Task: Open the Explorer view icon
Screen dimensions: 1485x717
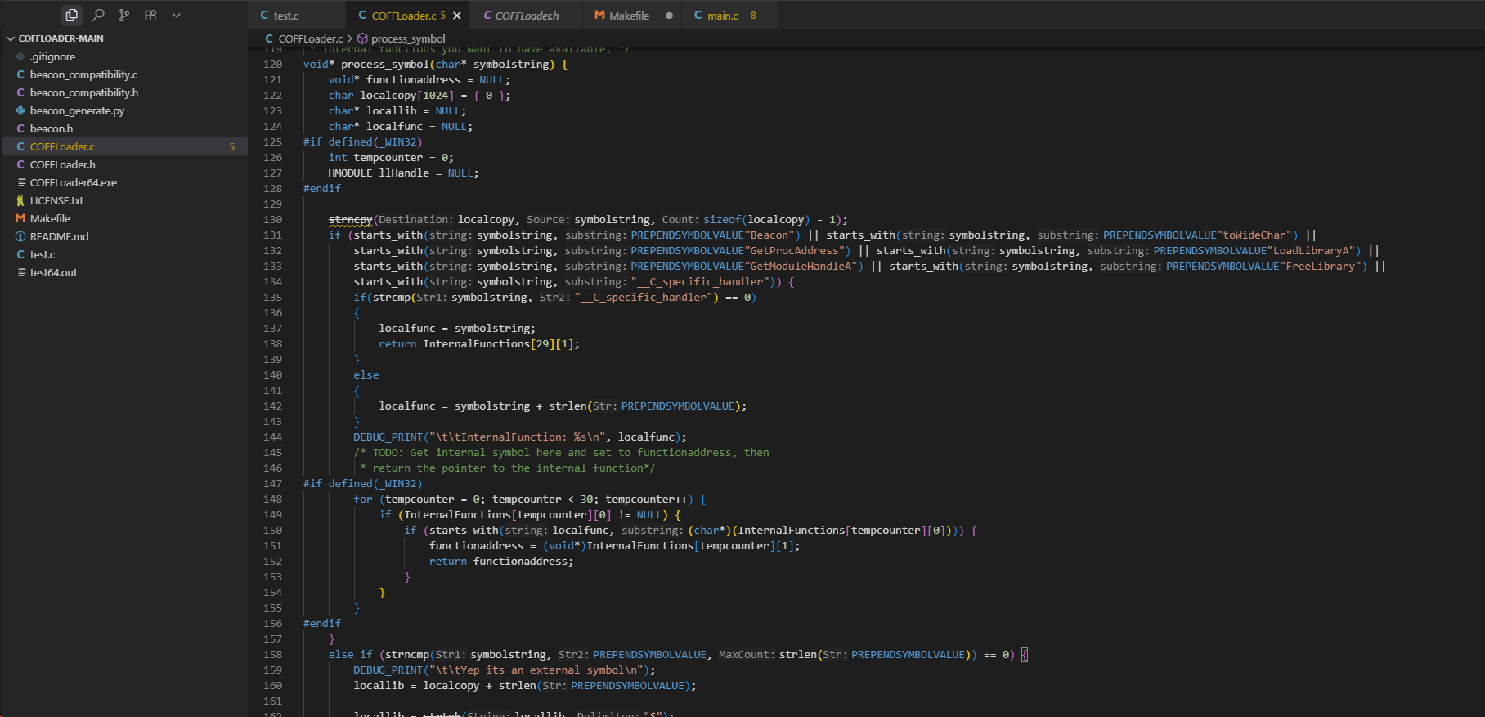Action: [72, 15]
